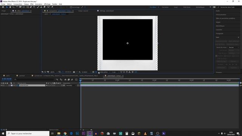Click the Region of Interest icon in viewer
The height and width of the screenshot is (136, 242).
(x=93, y=72)
